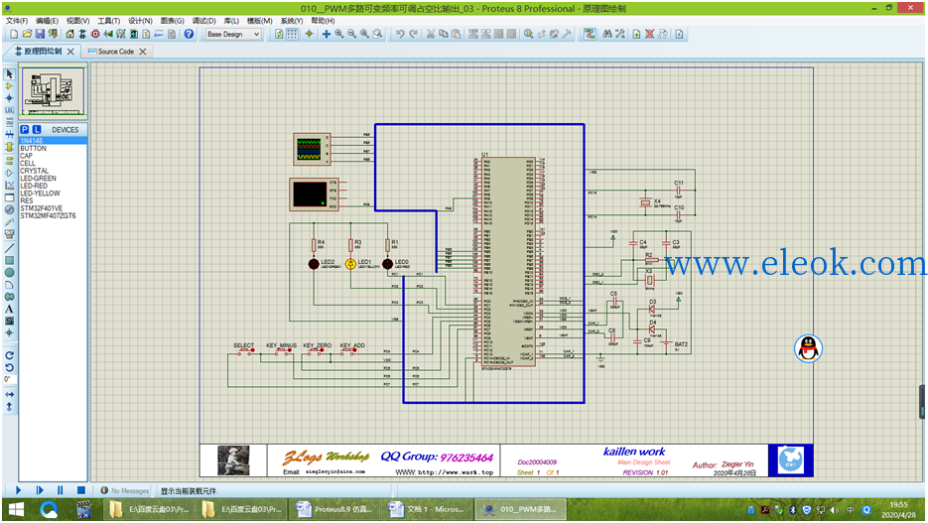Image resolution: width=928 pixels, height=523 pixels.
Task: Flip horizontally with the X-mirror icon
Action: (x=10, y=394)
